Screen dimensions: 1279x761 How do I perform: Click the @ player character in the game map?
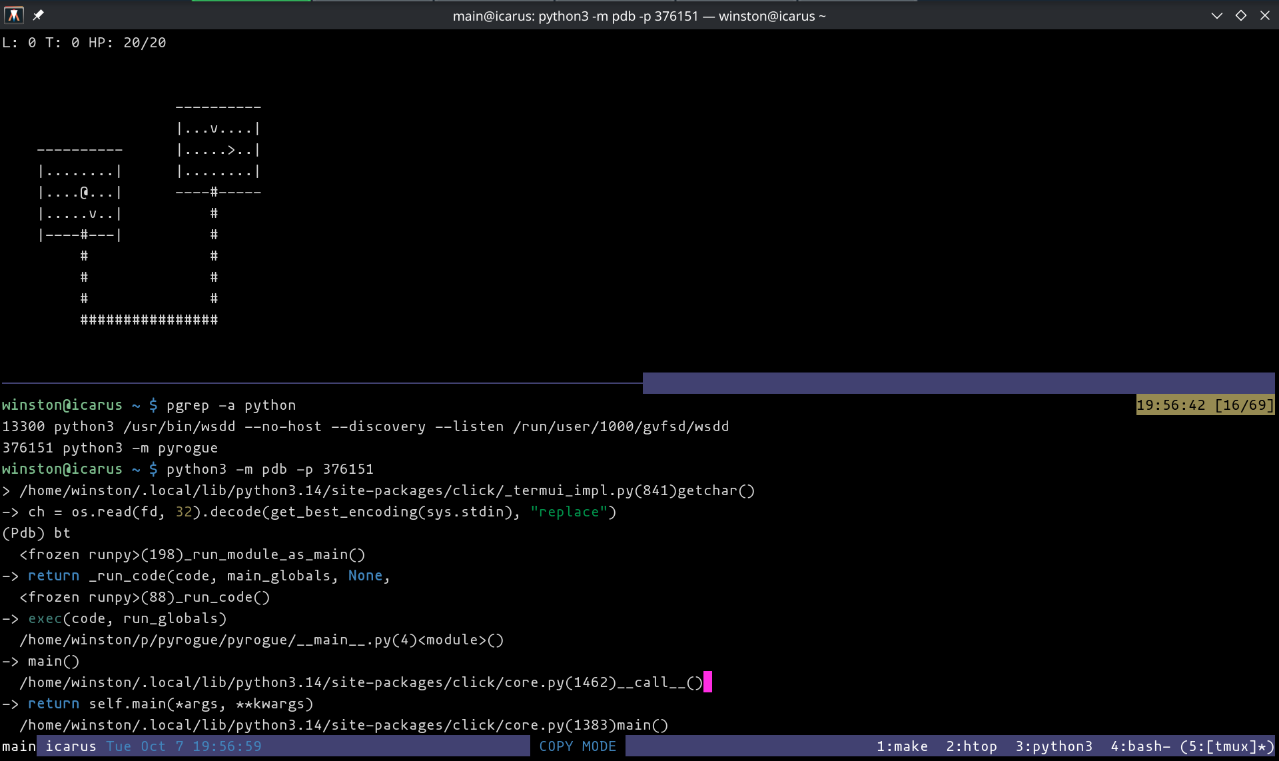[x=84, y=193]
